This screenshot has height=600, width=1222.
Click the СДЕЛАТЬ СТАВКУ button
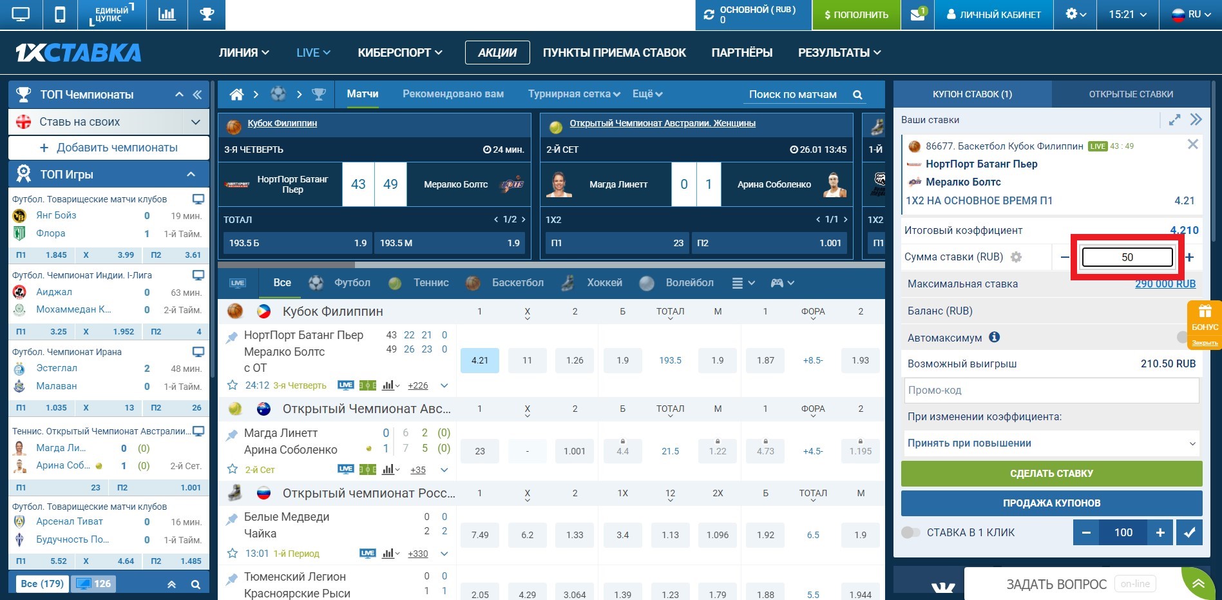pos(1052,474)
